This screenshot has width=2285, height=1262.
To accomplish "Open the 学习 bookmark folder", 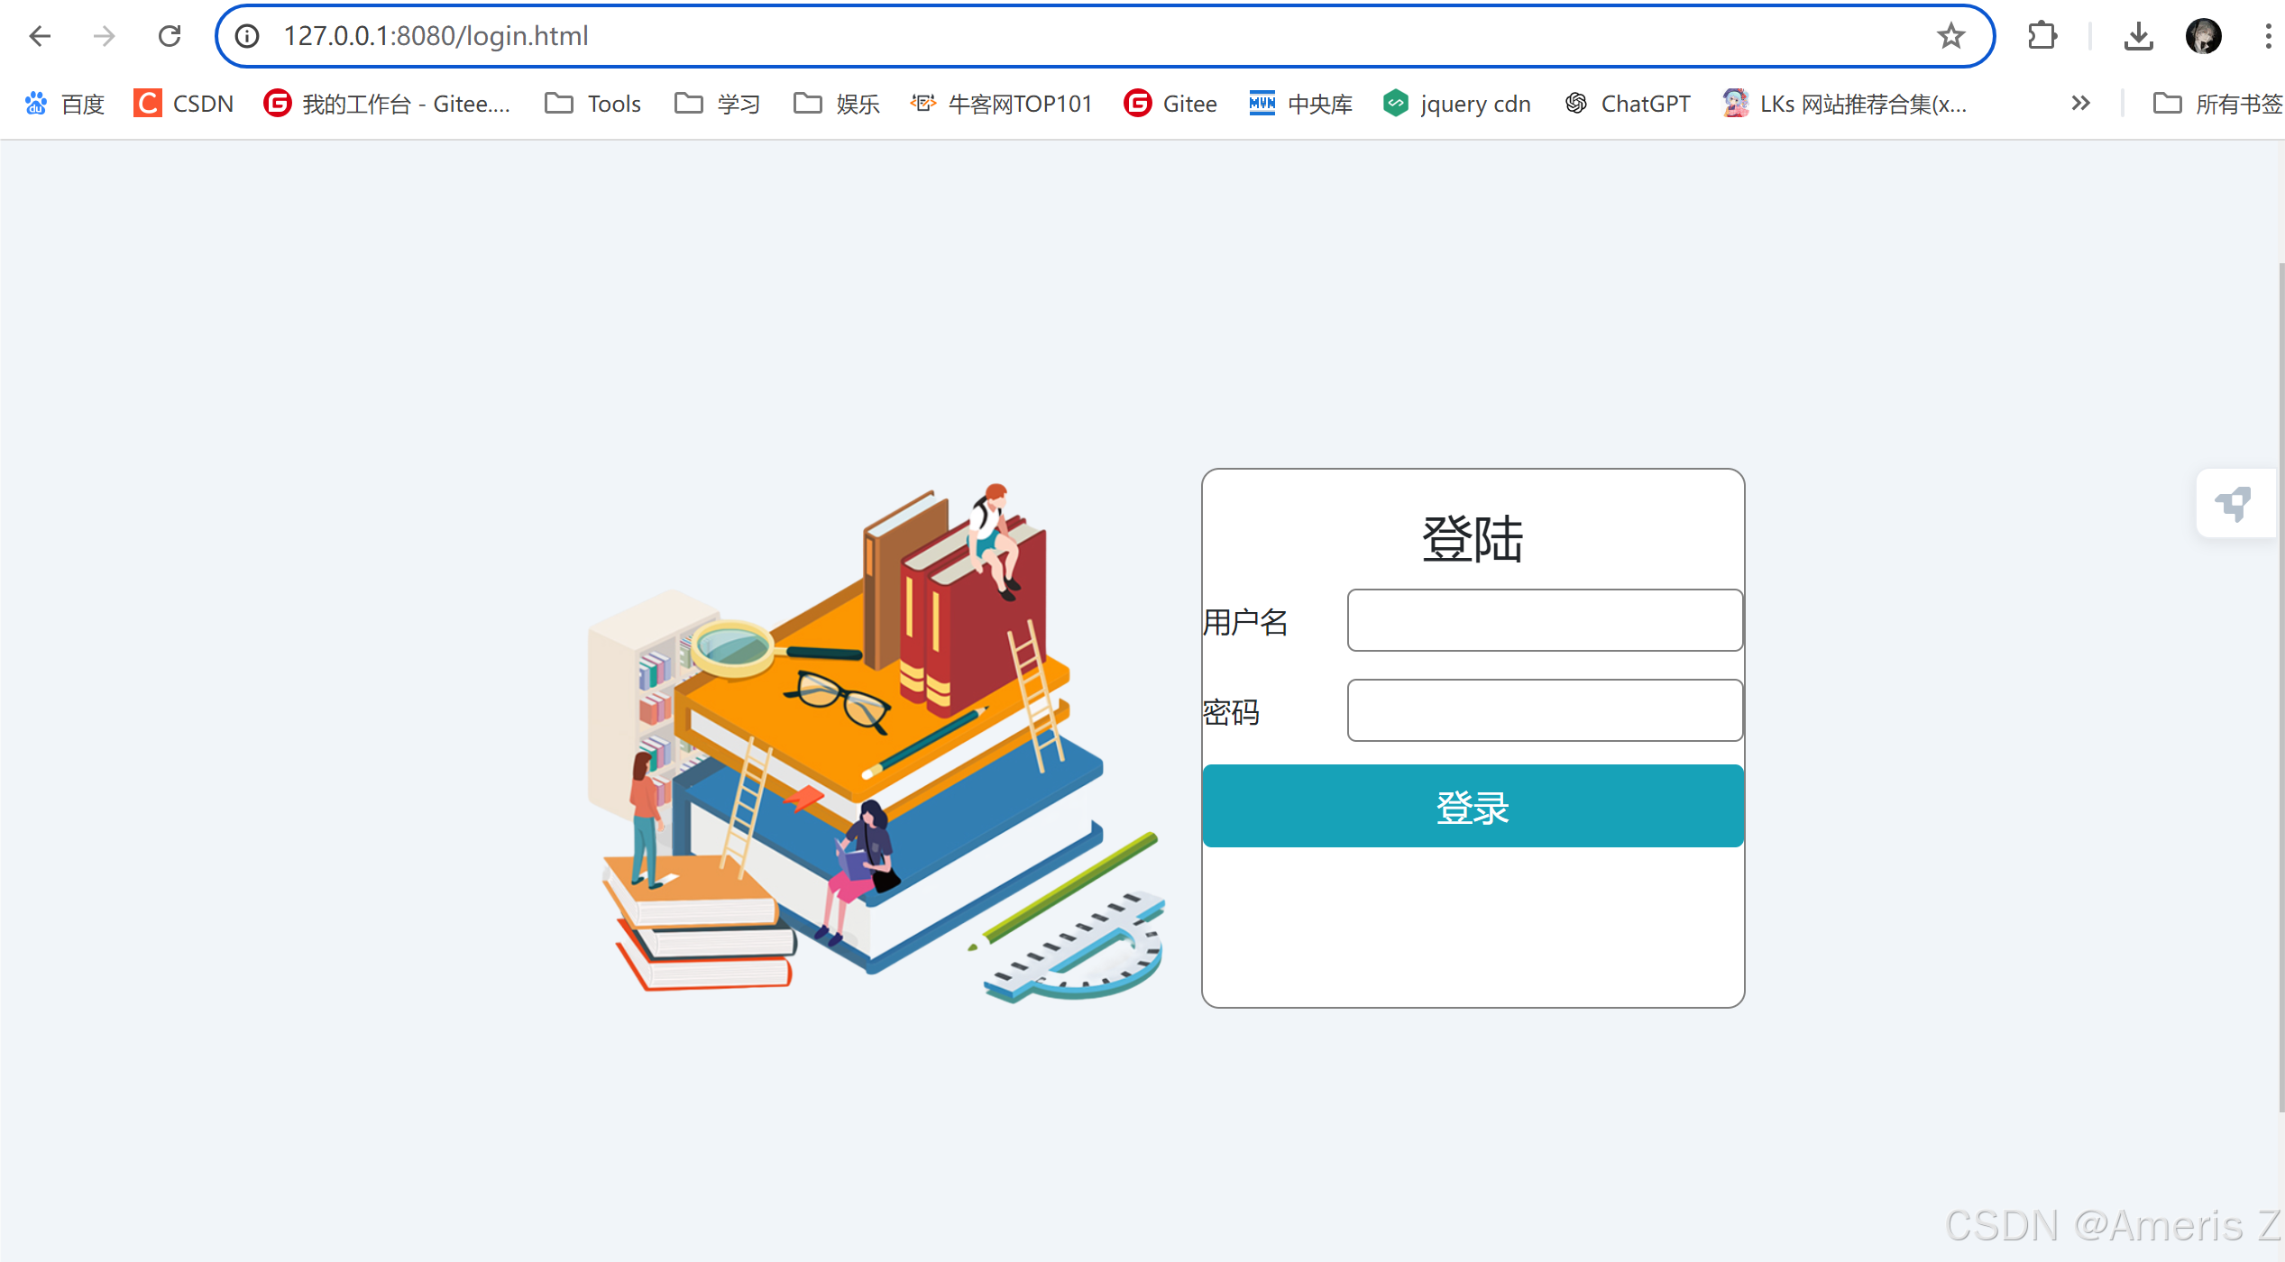I will point(718,104).
